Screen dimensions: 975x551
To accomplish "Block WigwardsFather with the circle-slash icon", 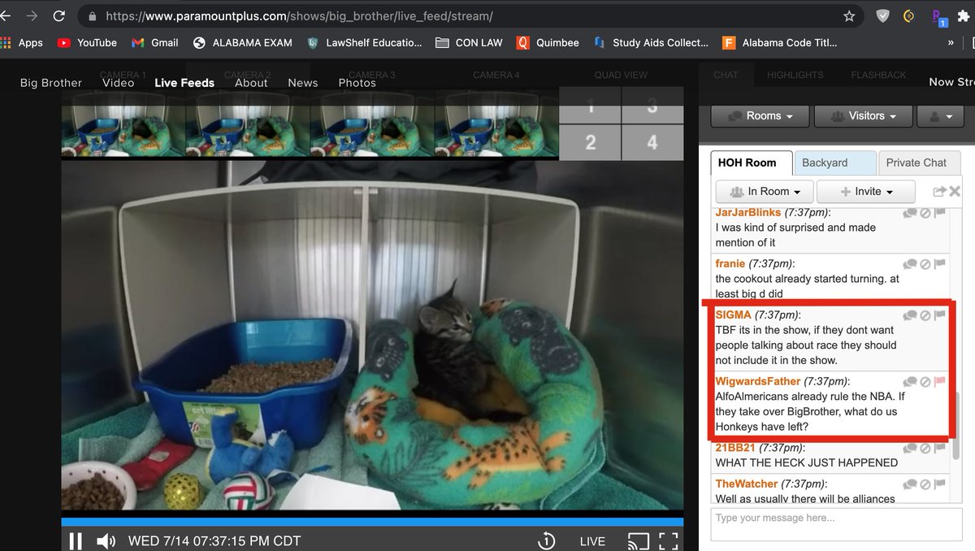I will coord(925,382).
